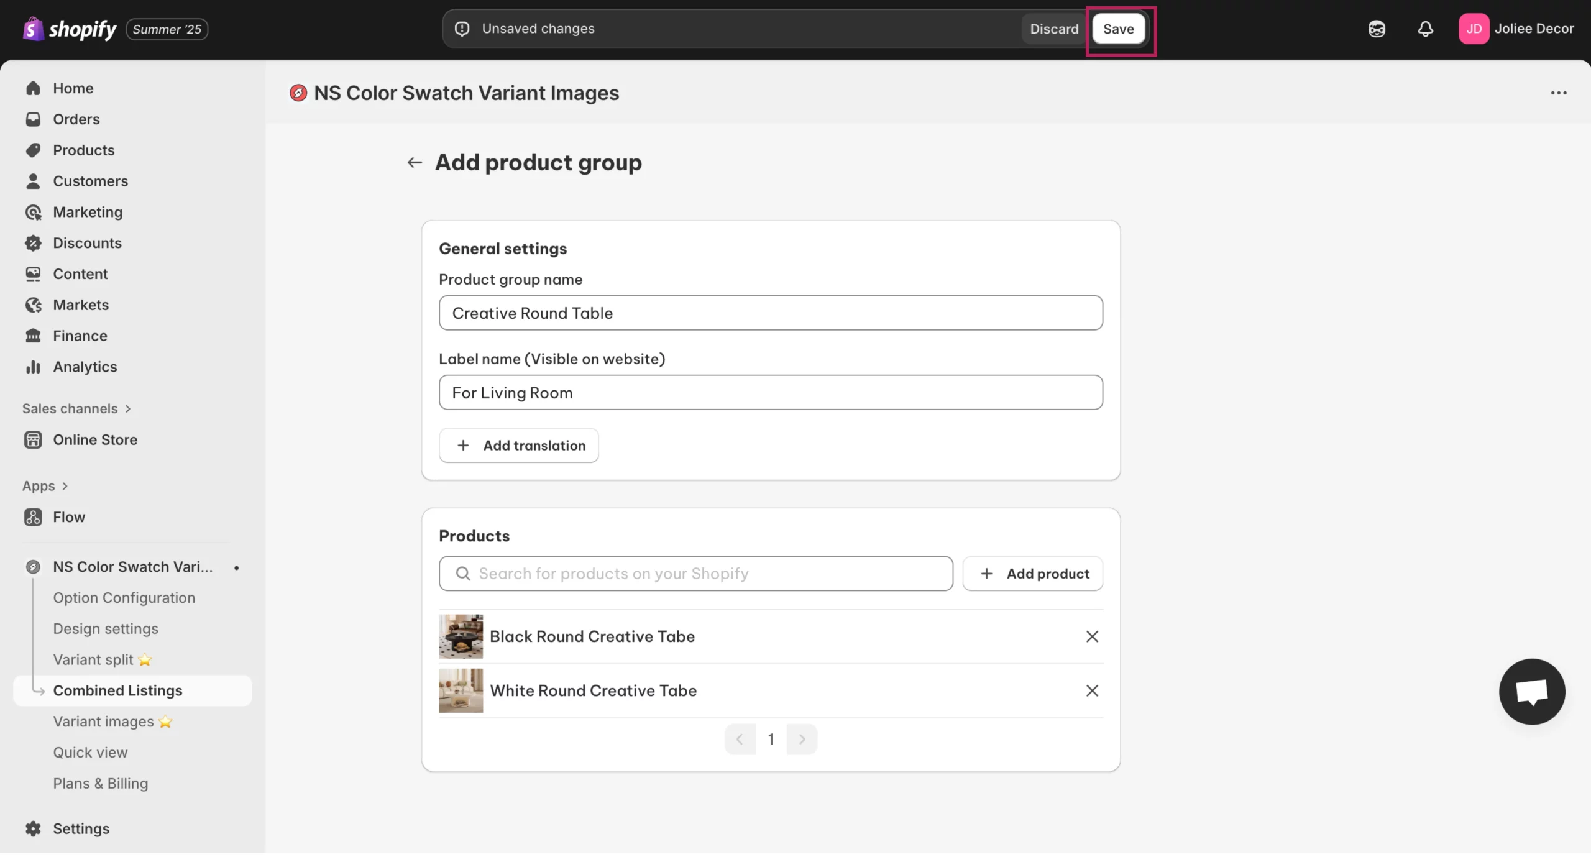Image resolution: width=1591 pixels, height=857 pixels.
Task: Click the Markets globe icon
Action: [33, 305]
